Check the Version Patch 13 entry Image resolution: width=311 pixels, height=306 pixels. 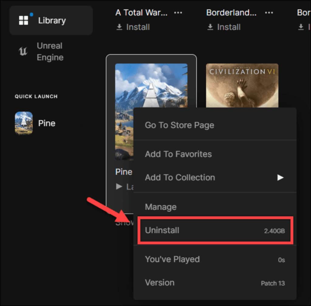(160, 283)
